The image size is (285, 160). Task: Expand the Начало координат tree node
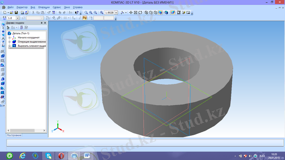point(9,37)
